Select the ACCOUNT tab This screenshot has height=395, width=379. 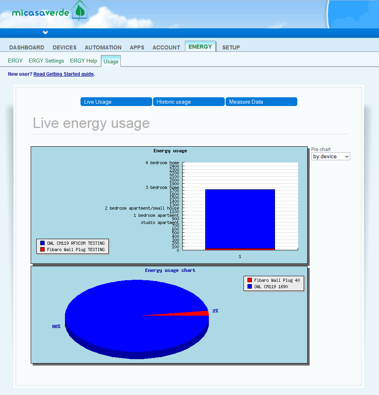pyautogui.click(x=166, y=47)
